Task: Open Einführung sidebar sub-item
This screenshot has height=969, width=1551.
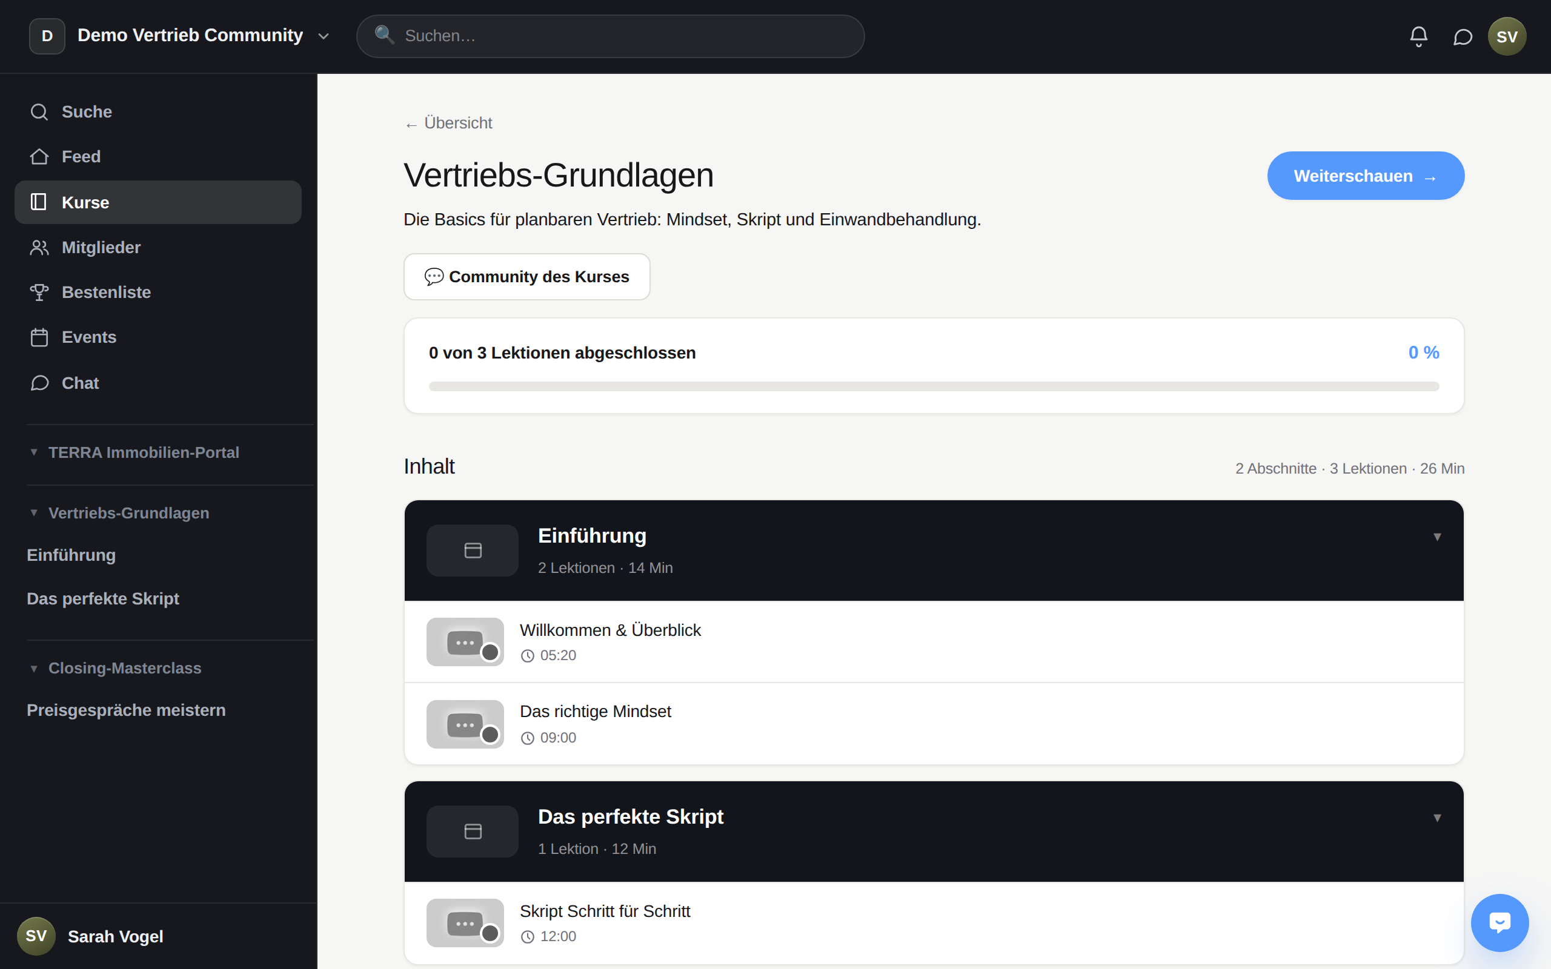Action: (x=71, y=555)
